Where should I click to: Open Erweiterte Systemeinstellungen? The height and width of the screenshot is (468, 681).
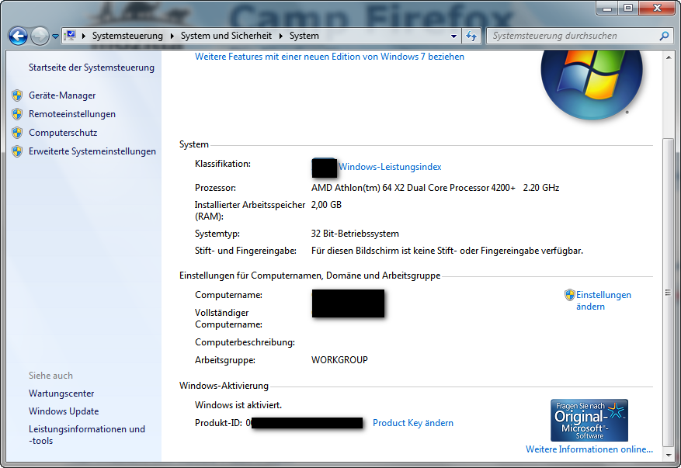(92, 151)
